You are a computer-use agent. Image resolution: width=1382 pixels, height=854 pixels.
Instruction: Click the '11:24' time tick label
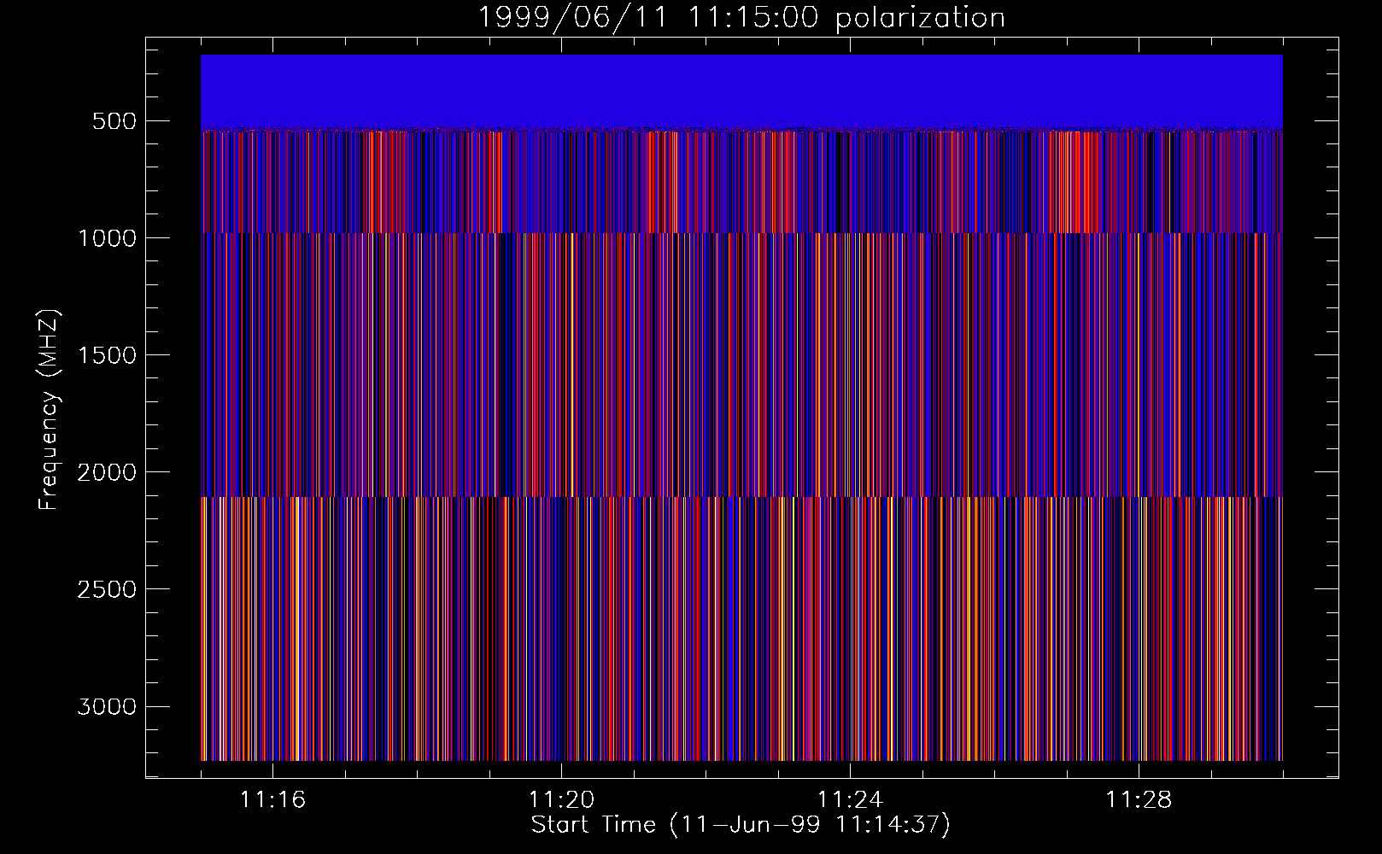click(850, 800)
